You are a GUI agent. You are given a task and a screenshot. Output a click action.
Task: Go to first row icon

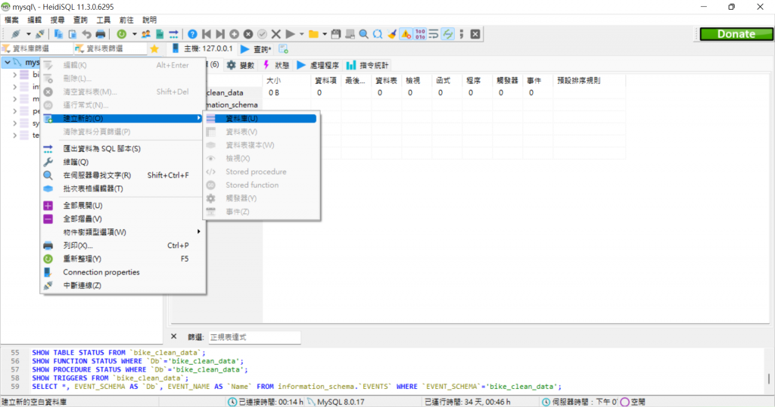(x=207, y=34)
